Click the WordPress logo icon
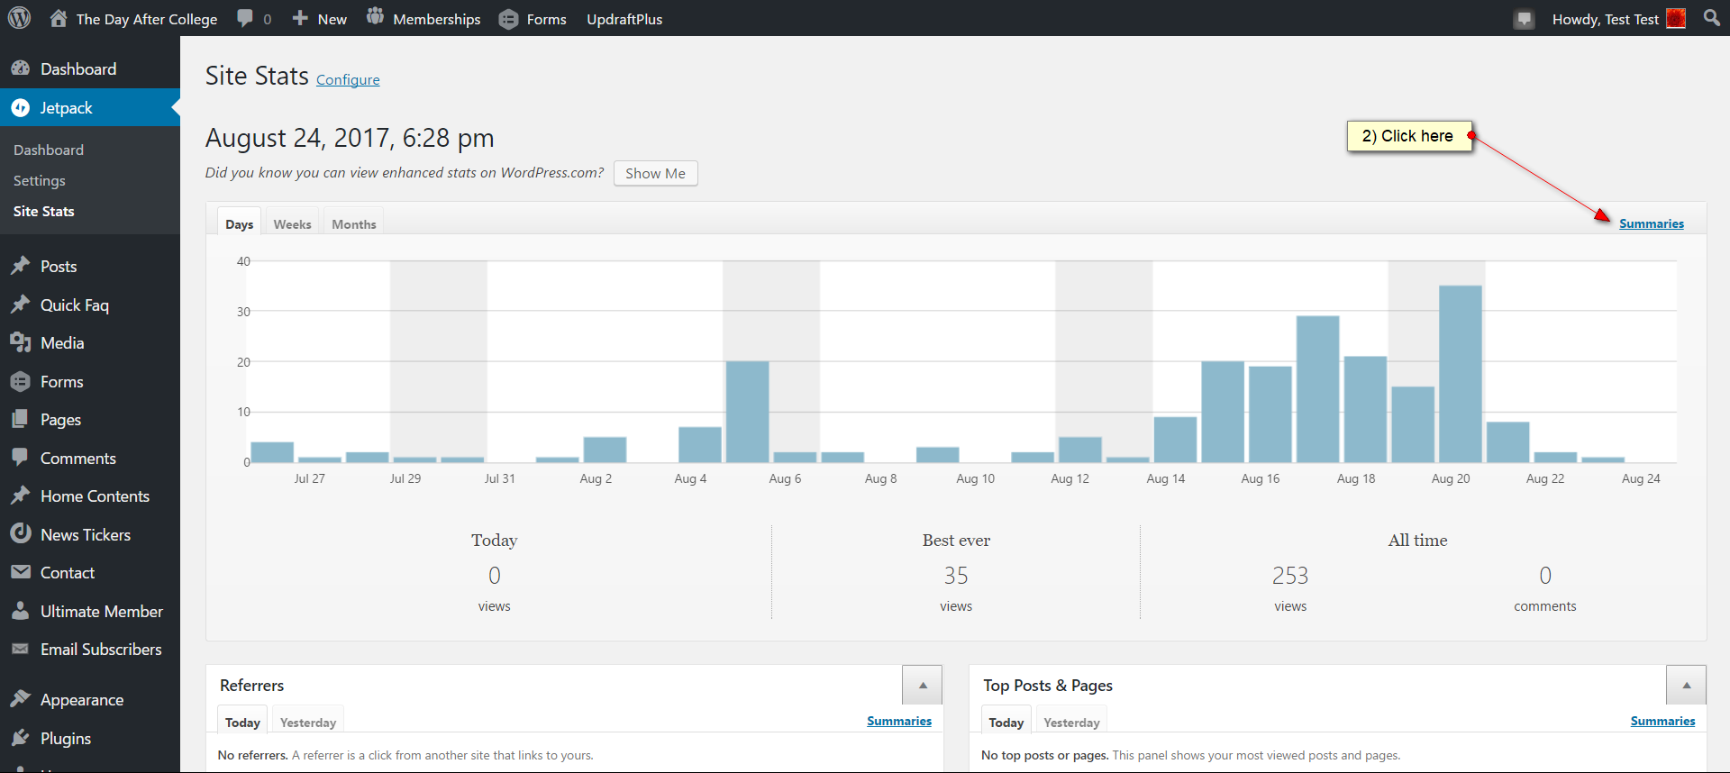 19,18
